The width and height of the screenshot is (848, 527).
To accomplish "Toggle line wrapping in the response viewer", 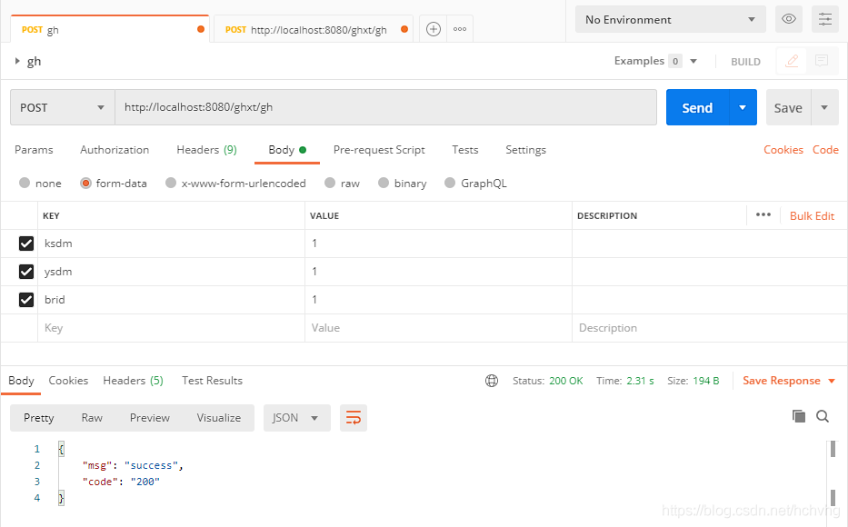I will (x=353, y=418).
